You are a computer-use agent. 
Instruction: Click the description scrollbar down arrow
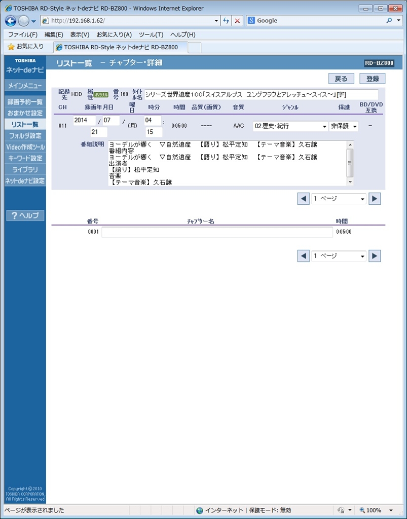coord(350,182)
